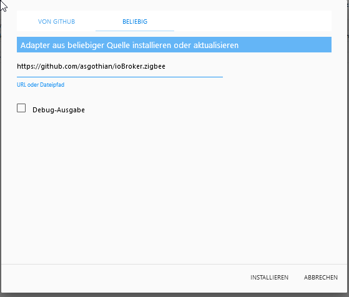The height and width of the screenshot is (297, 349).
Task: Enable the Debug-Ausgabe checkbox
Action: [21, 108]
